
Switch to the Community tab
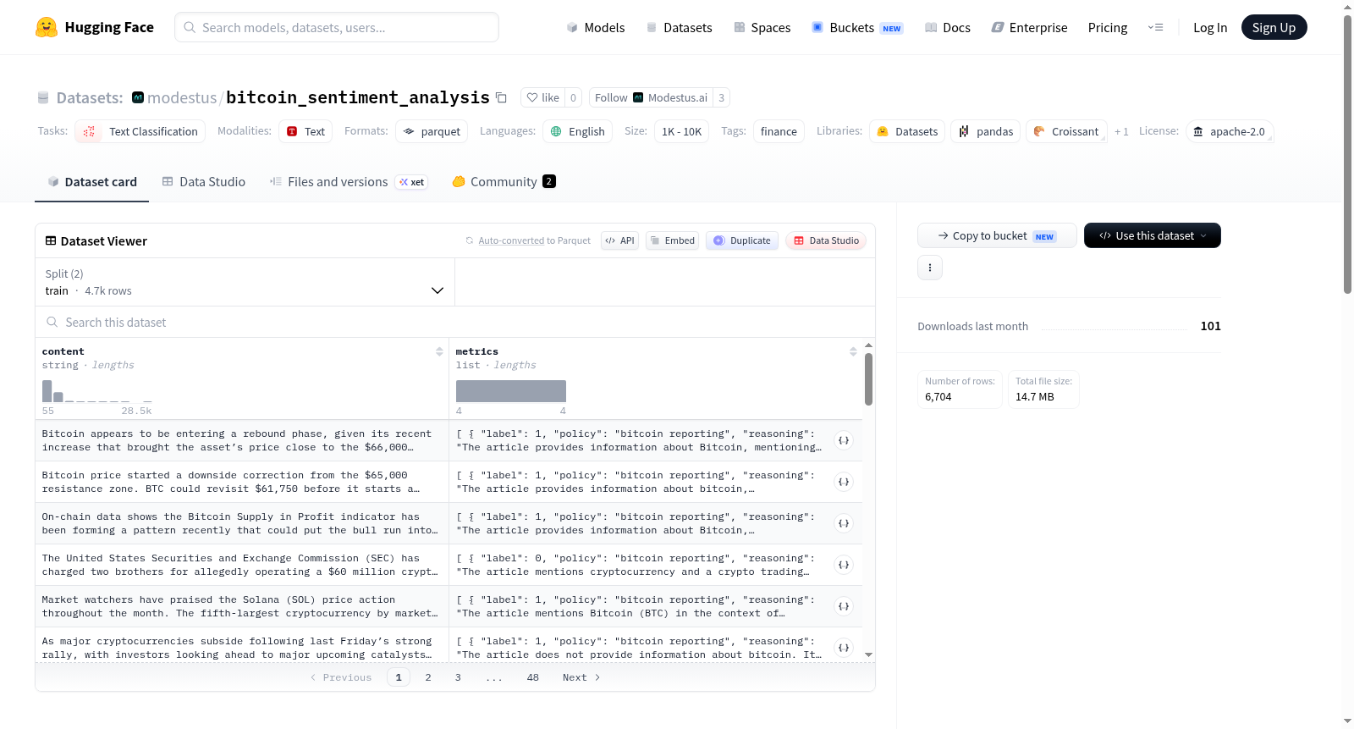click(x=504, y=181)
